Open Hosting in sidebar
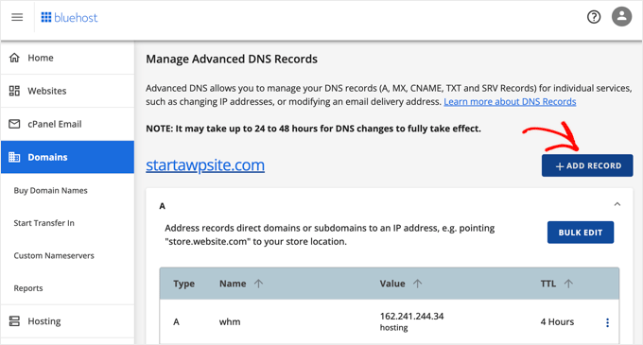The image size is (643, 345). tap(68, 321)
